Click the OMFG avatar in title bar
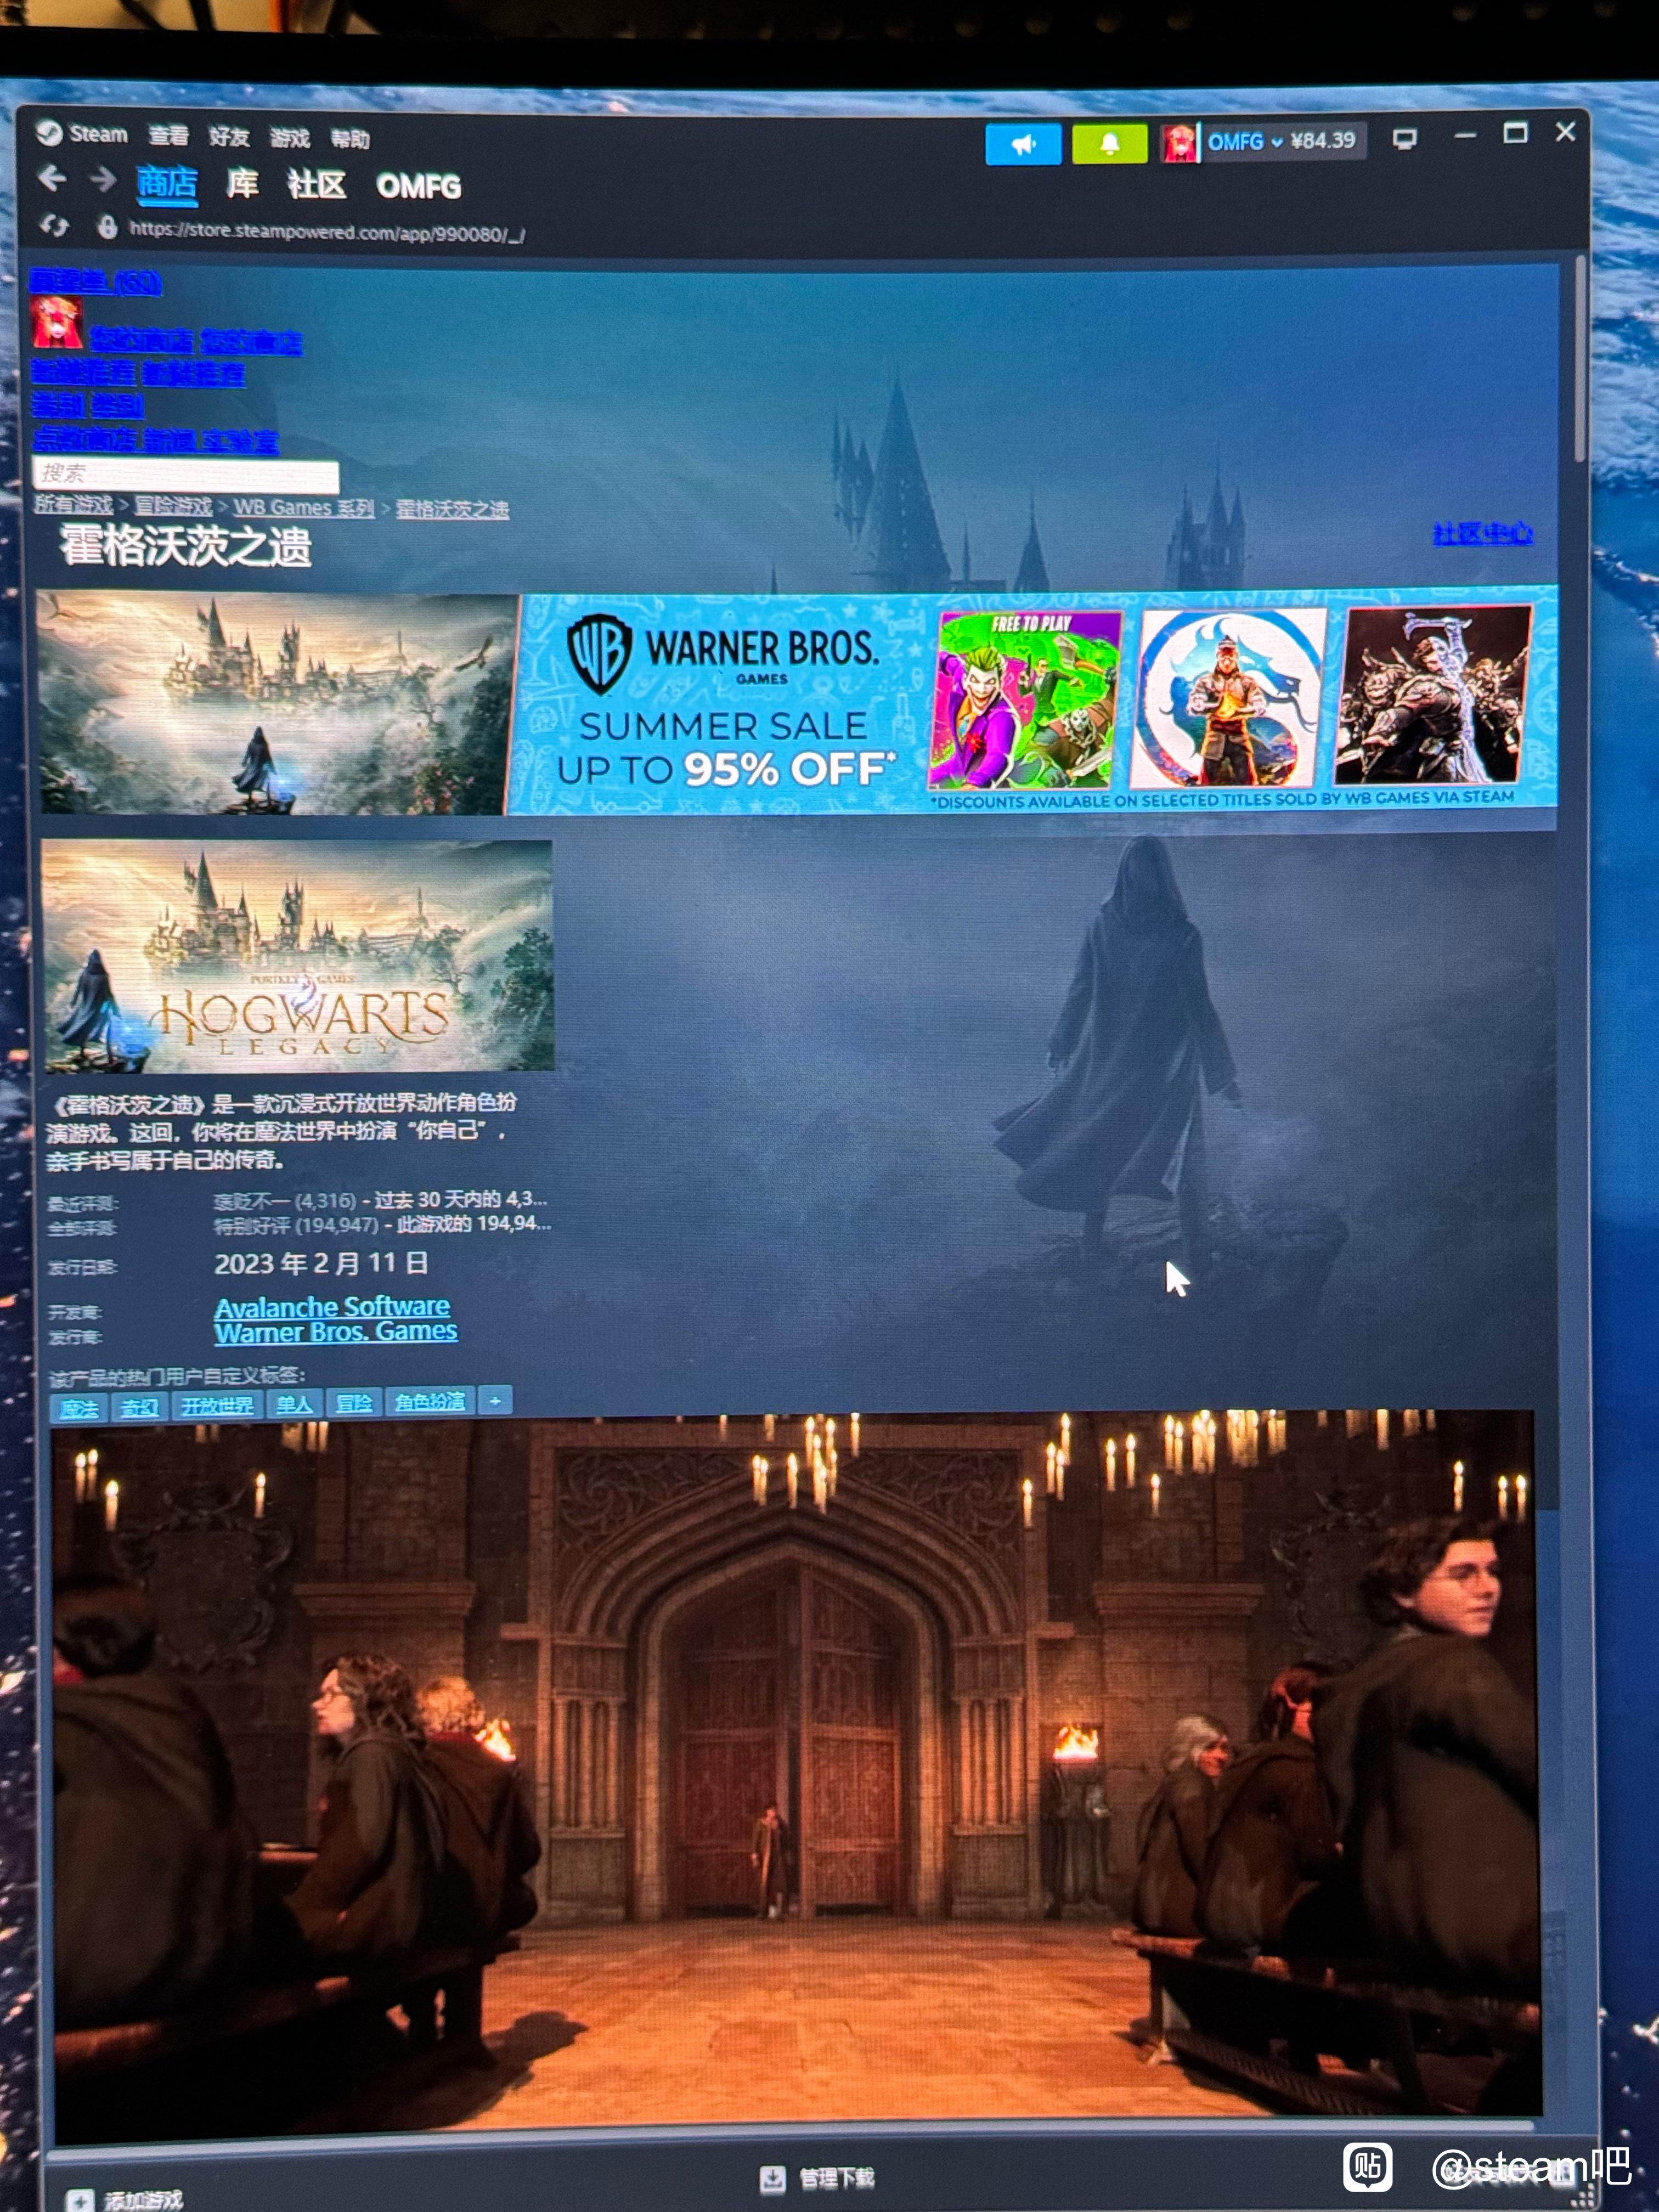Image resolution: width=1659 pixels, height=2212 pixels. tap(1179, 143)
